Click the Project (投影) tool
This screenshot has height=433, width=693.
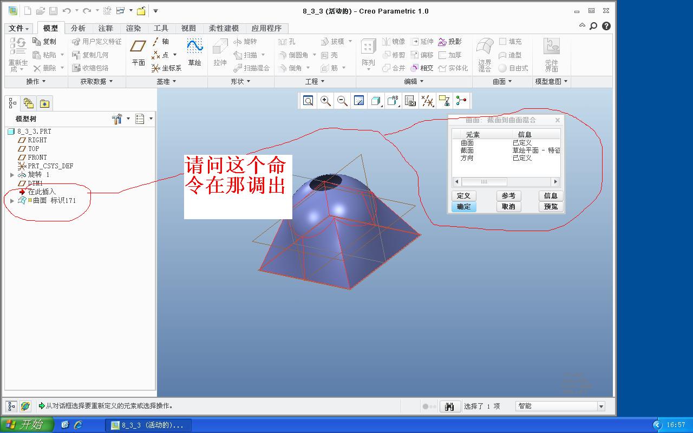450,42
